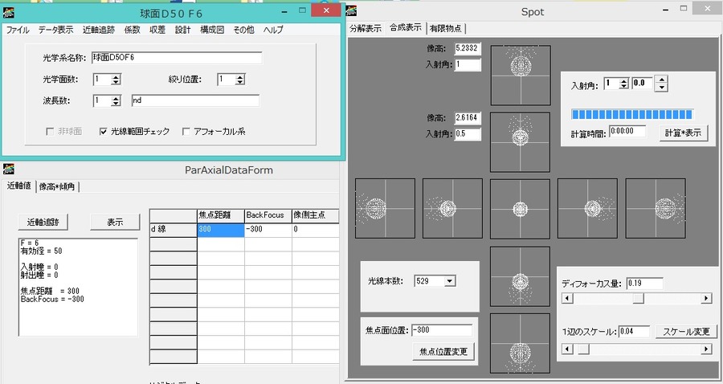Click the blue calculation progress bar
The height and width of the screenshot is (384, 723).
632,114
